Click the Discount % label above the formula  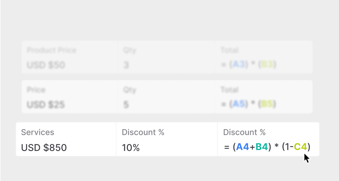[244, 132]
